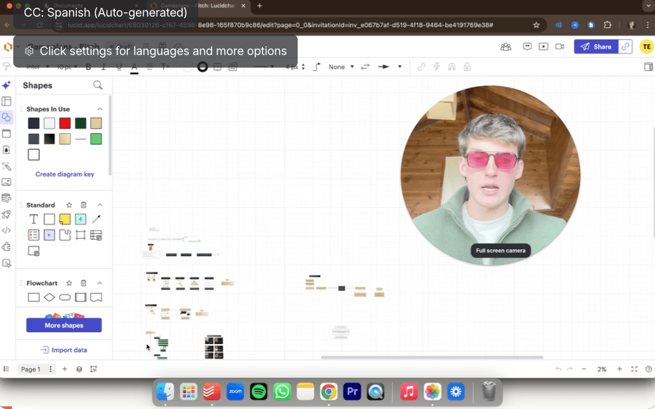Click the link icon in toolbar
This screenshot has height=409, width=655.
421,67
